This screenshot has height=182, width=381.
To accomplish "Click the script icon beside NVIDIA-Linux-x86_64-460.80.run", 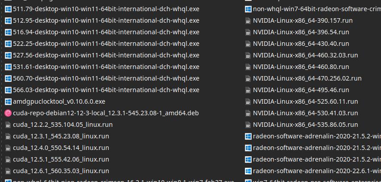I will [248, 67].
